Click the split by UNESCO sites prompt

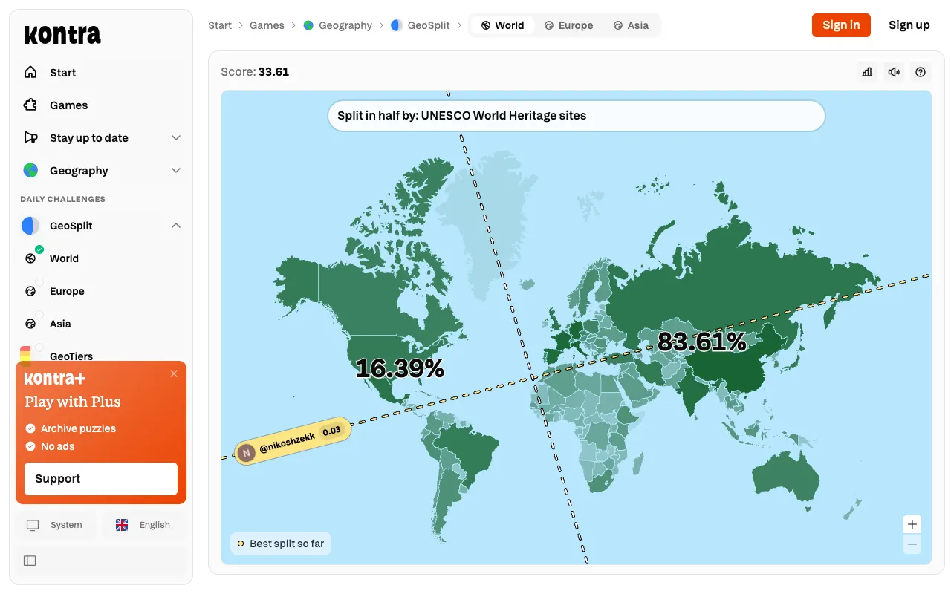[577, 116]
